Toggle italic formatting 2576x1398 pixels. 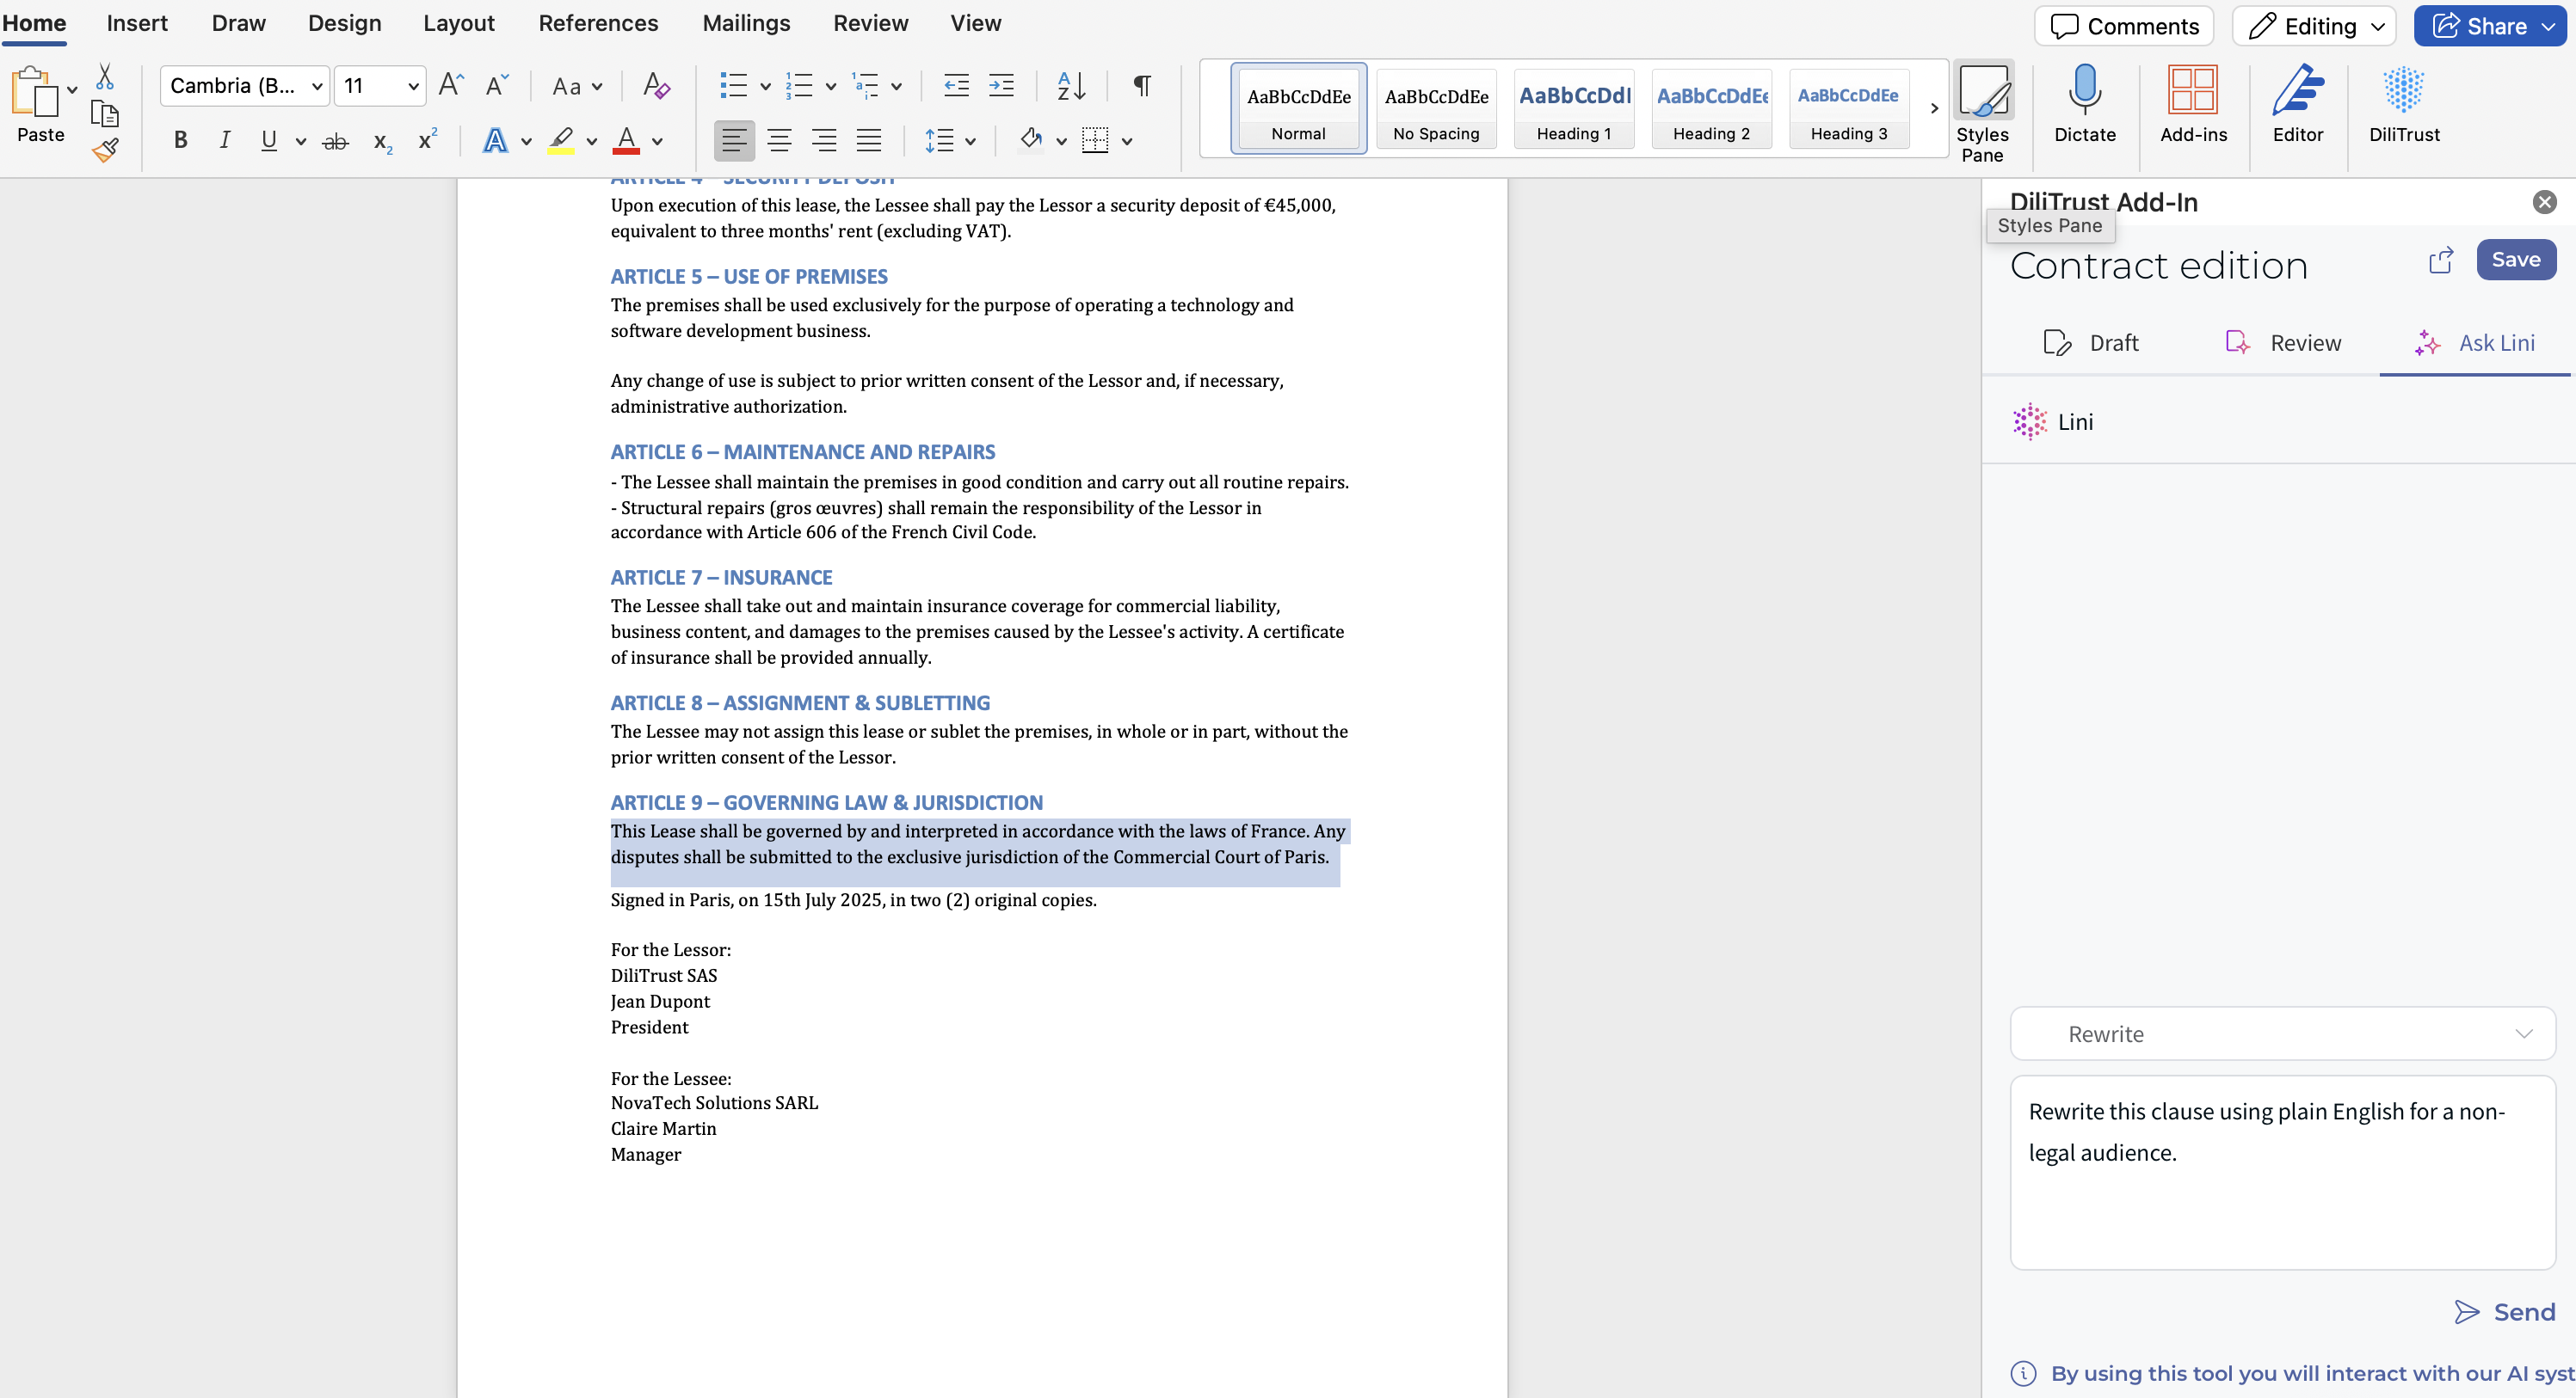[x=225, y=141]
